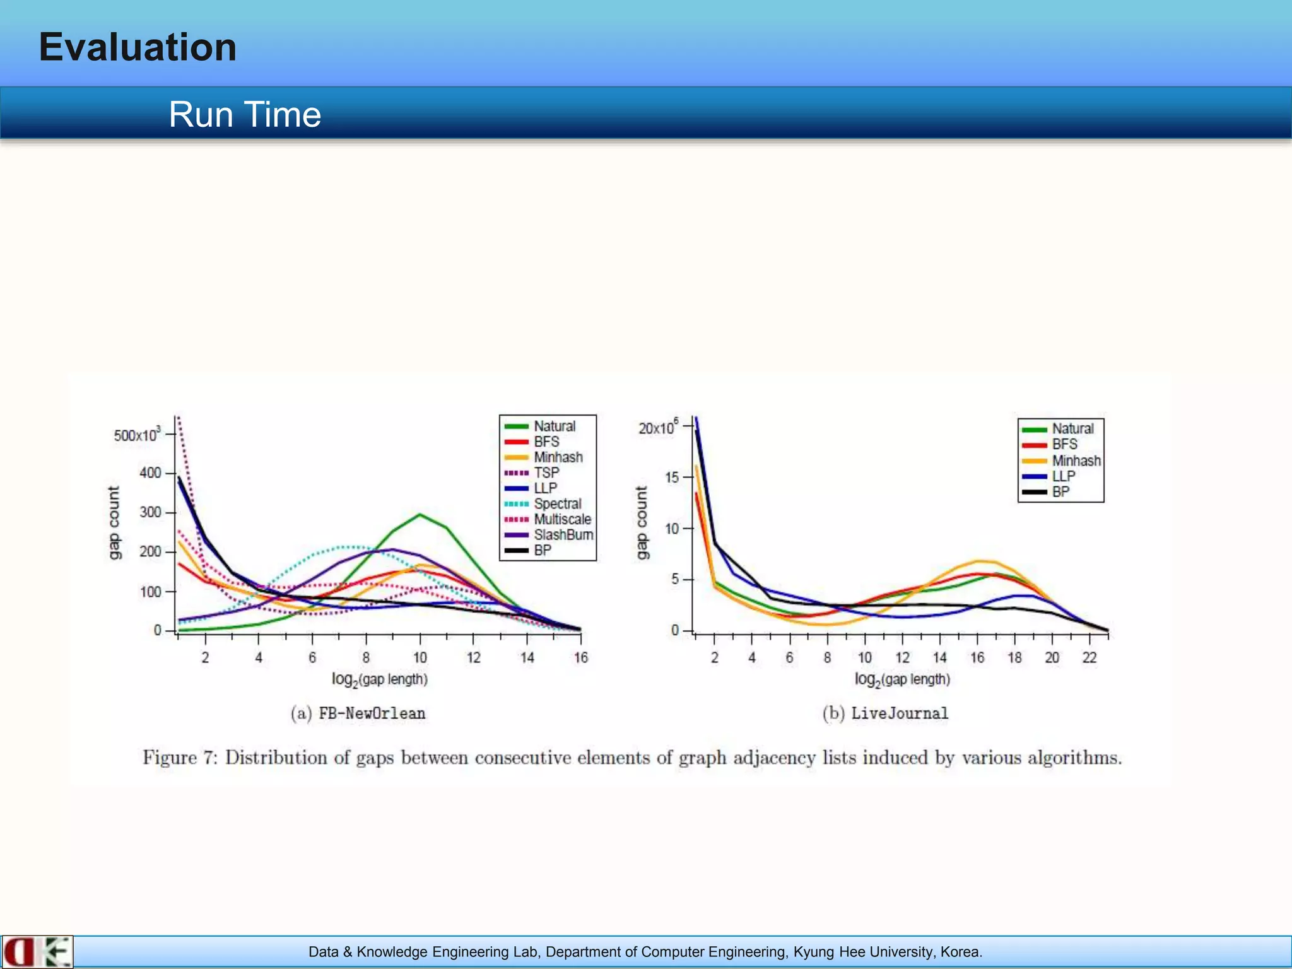The width and height of the screenshot is (1292, 969).
Task: Click the lab logo in footer
Action: coord(37,952)
